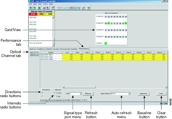The image size is (172, 119).
Task: Click the first green globe toolbar icon
Action: 30,8
